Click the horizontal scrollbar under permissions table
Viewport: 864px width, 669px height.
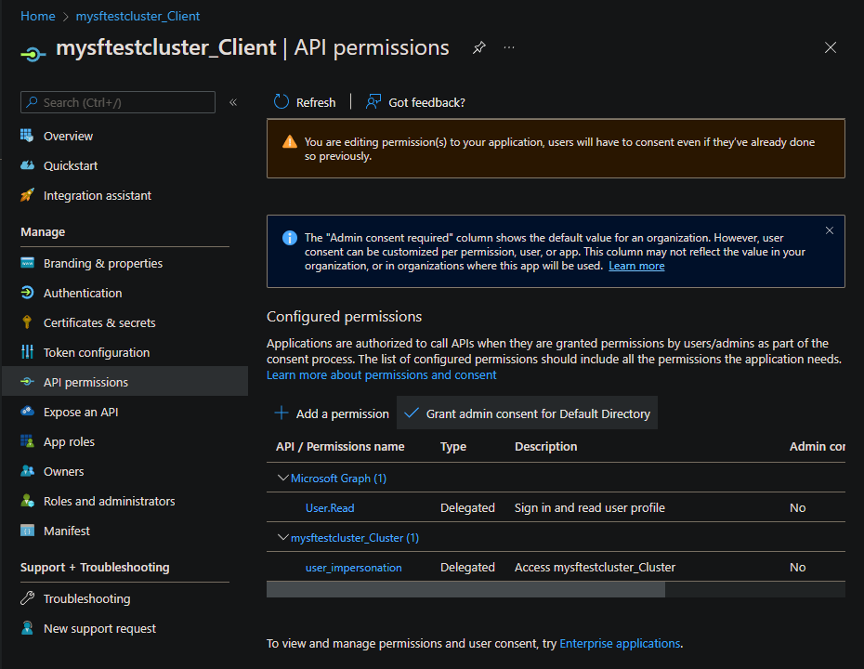point(465,589)
